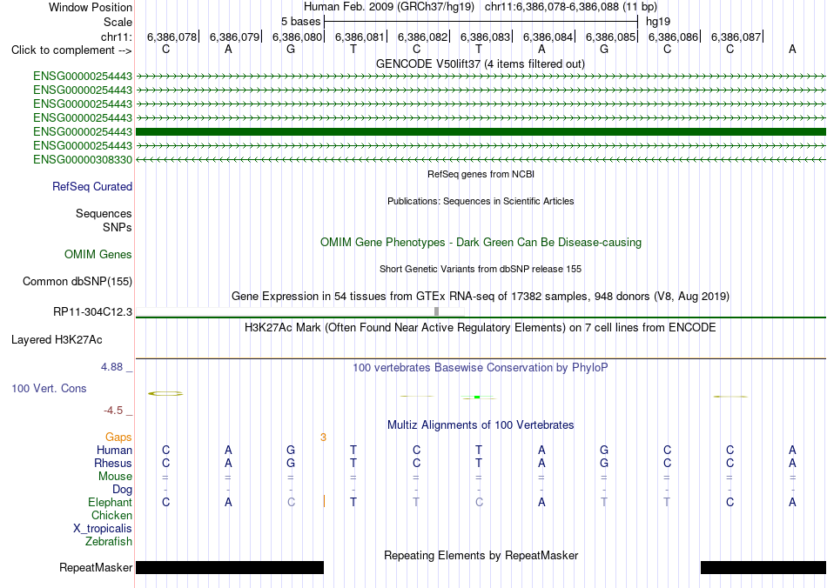Open 'Short Genetic Variants from dbSNP release 155' title
This screenshot has width=827, height=588.
(x=481, y=269)
